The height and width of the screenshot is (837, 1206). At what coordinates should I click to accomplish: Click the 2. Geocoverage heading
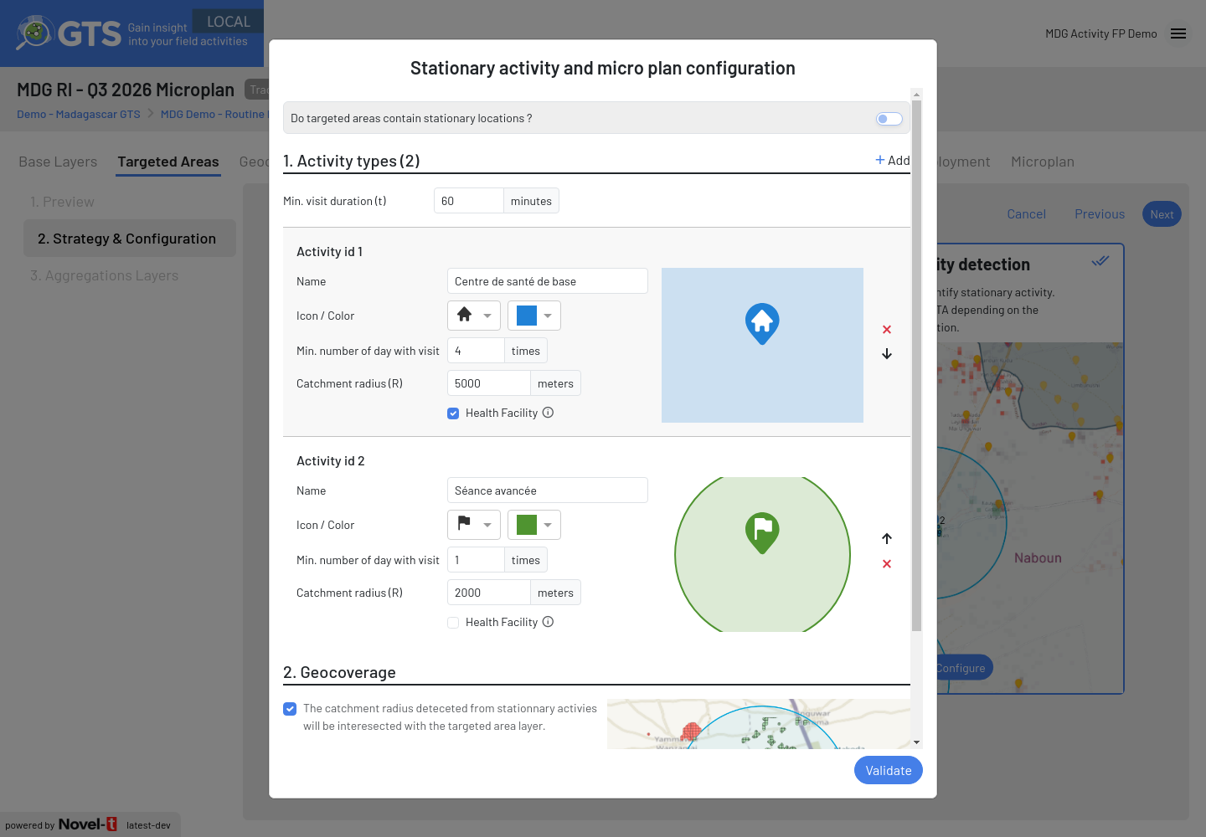coord(339,672)
